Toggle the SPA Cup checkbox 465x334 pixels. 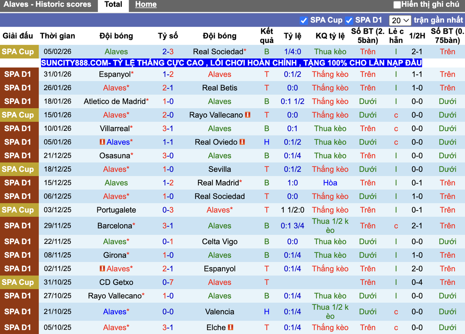304,20
